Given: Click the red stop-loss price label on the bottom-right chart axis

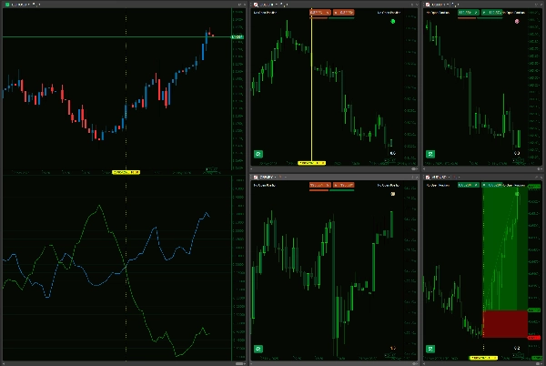Looking at the screenshot, I should click(534, 338).
